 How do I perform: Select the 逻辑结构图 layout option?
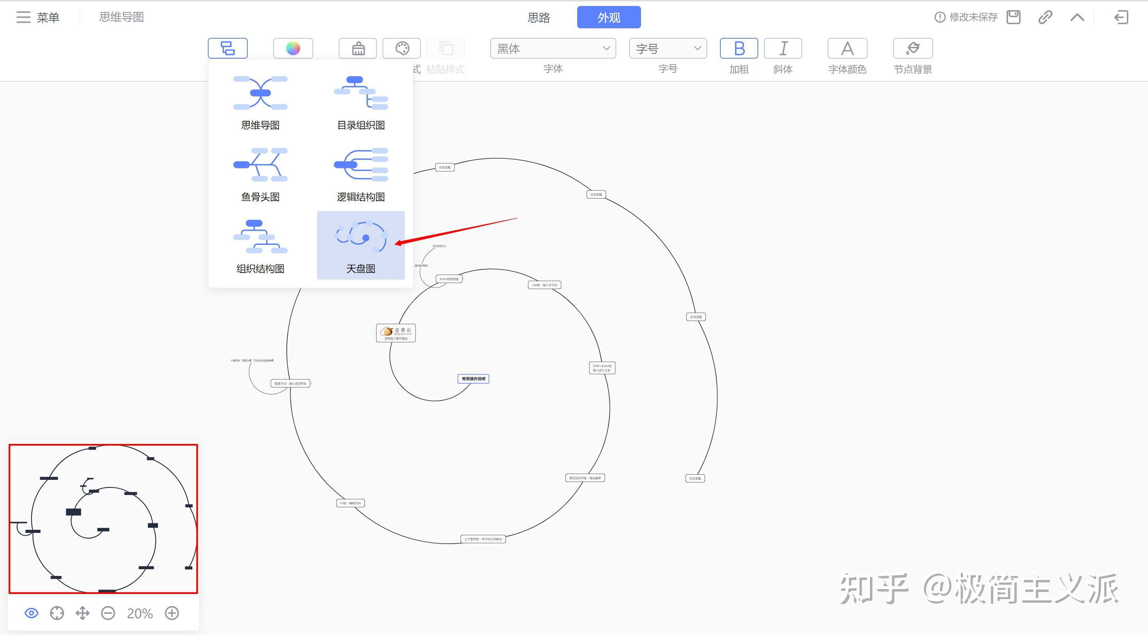(361, 175)
